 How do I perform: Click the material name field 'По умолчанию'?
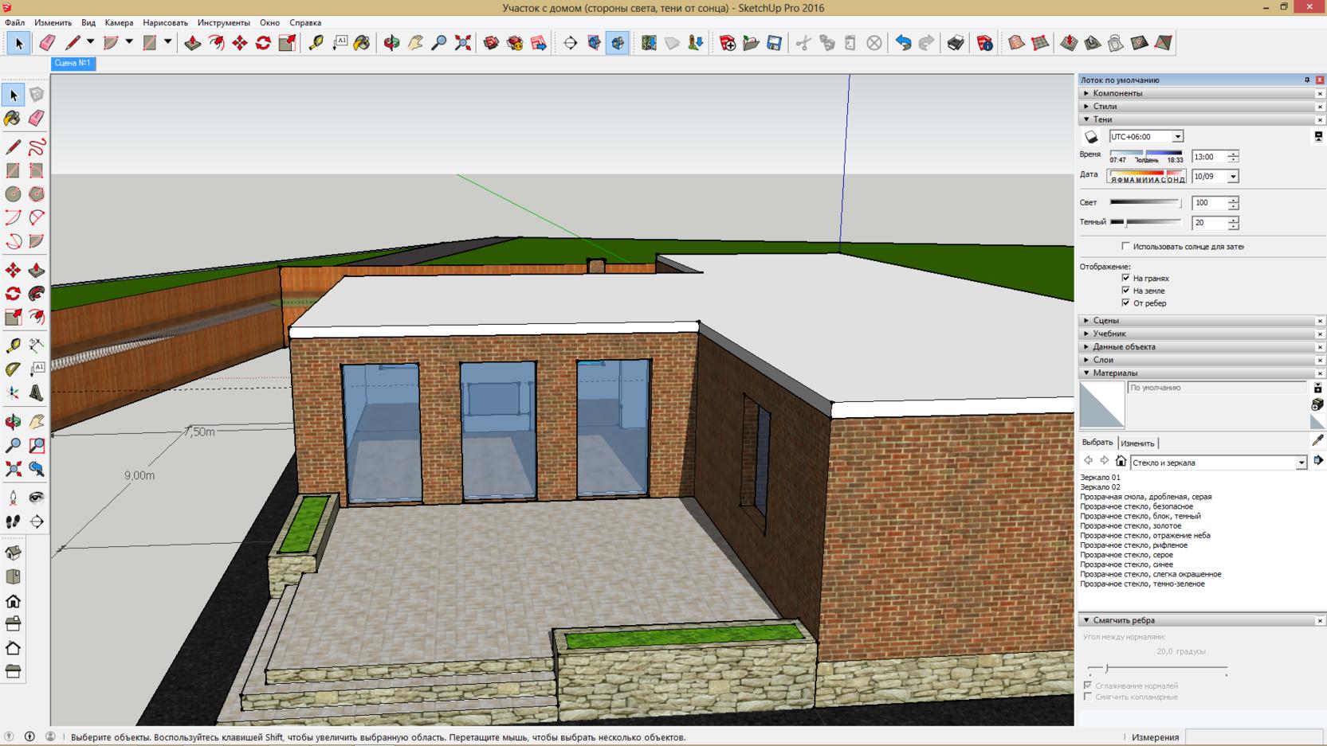(1217, 388)
